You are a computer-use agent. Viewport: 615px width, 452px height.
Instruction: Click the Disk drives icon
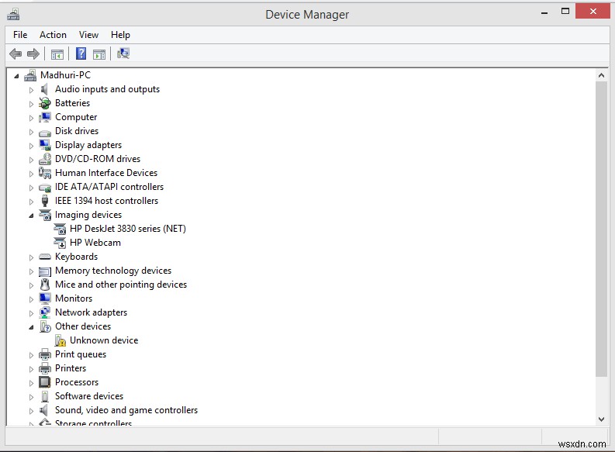[45, 132]
